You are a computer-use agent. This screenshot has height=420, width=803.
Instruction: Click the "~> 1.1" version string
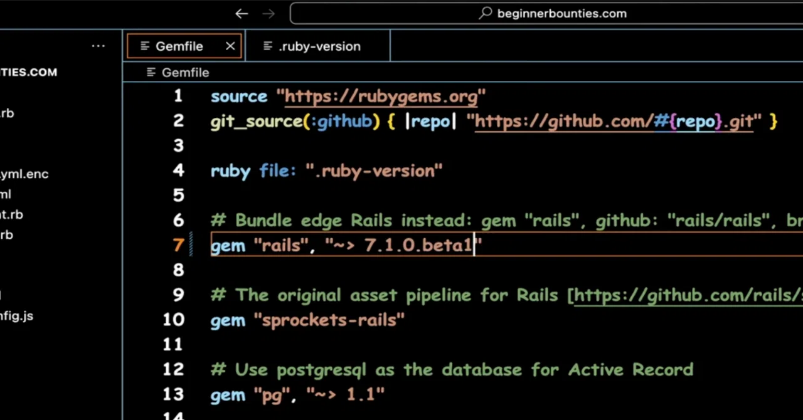(x=346, y=395)
